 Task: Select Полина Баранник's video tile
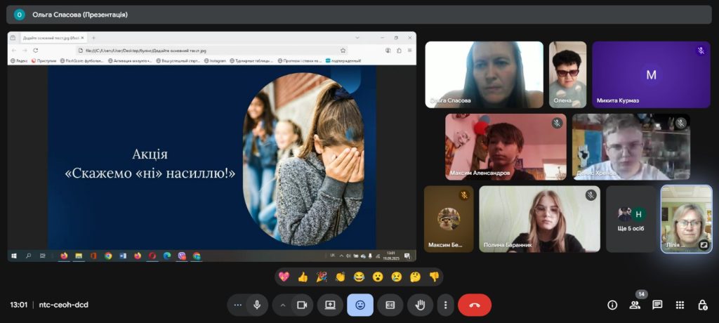click(539, 219)
